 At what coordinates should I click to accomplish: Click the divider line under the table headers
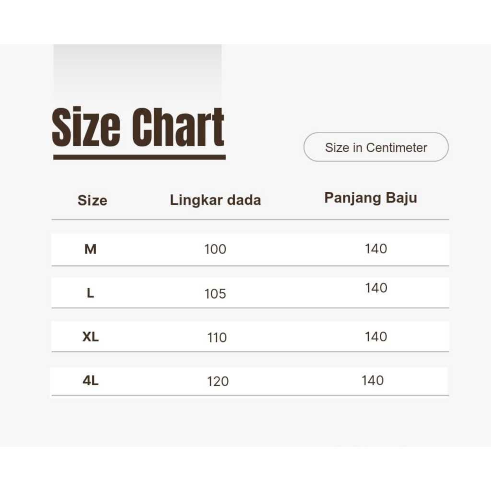250,220
